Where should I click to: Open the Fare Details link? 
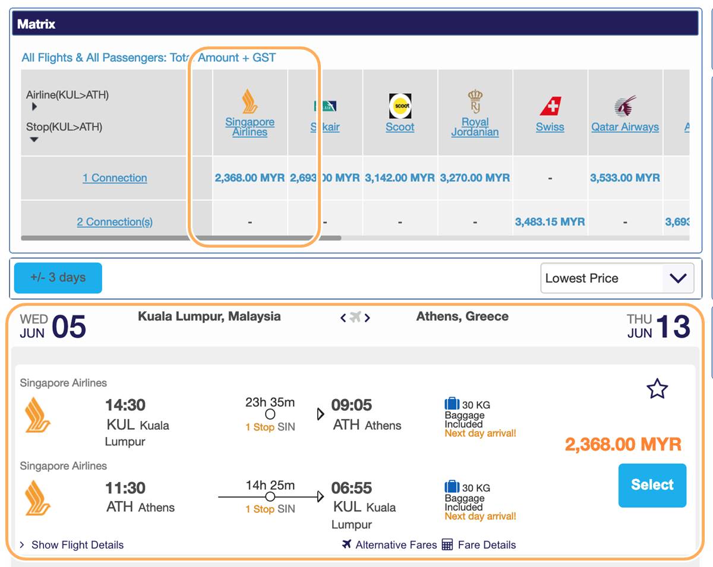487,544
